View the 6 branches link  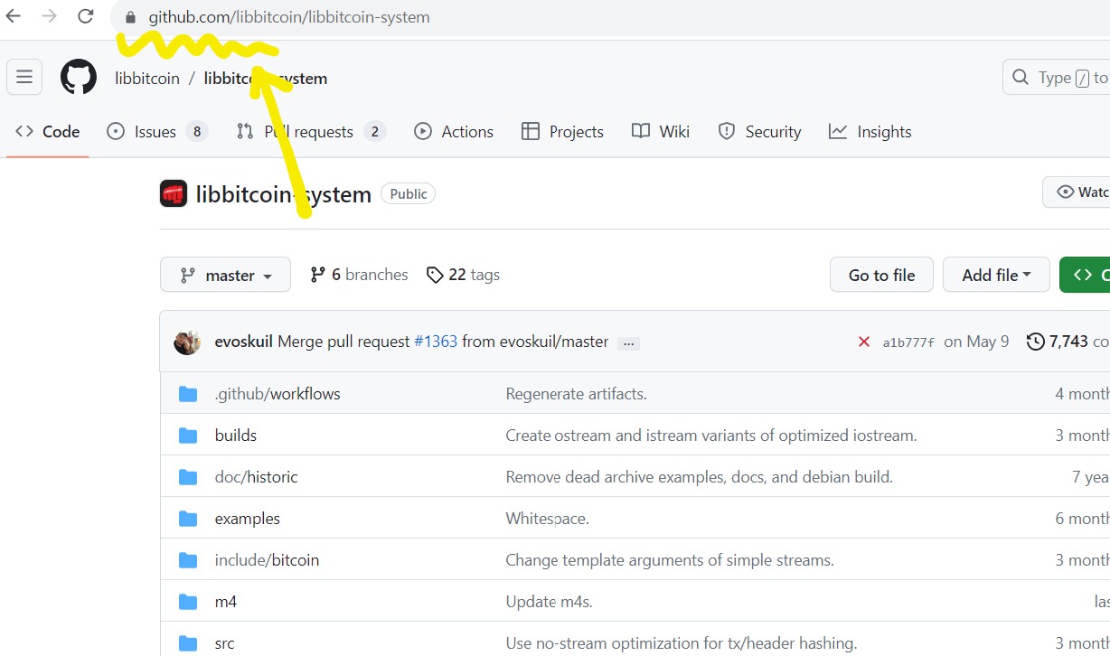(359, 275)
